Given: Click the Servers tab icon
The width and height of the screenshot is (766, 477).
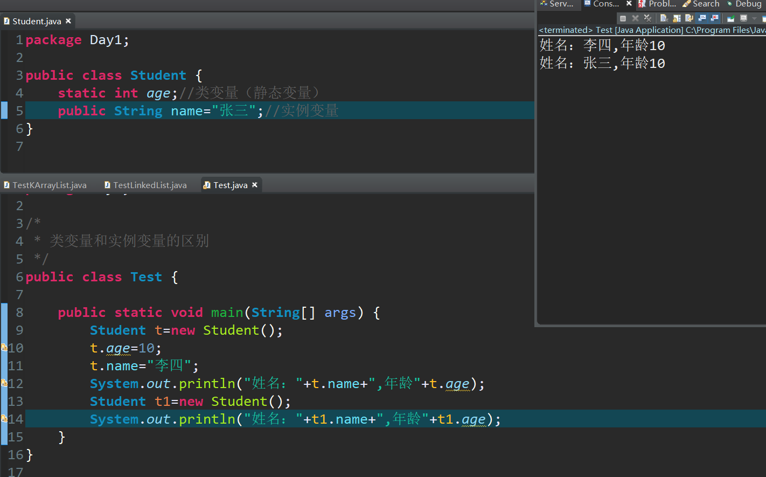Looking at the screenshot, I should [544, 3].
